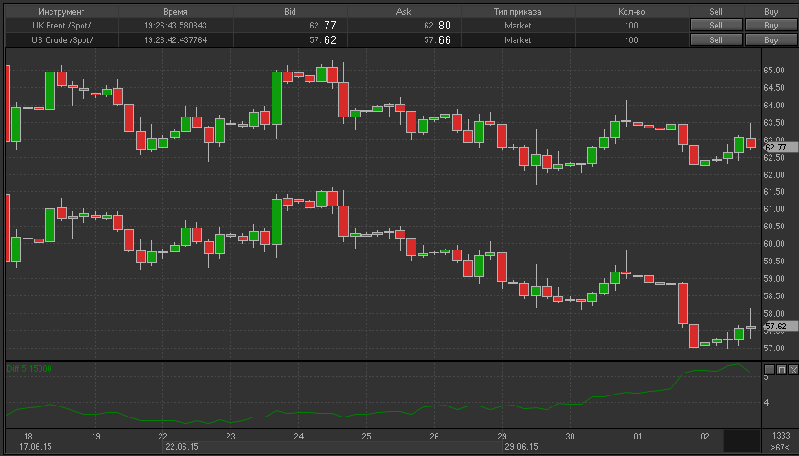Open Market order type for UK Brent
The image size is (799, 456).
pos(517,26)
